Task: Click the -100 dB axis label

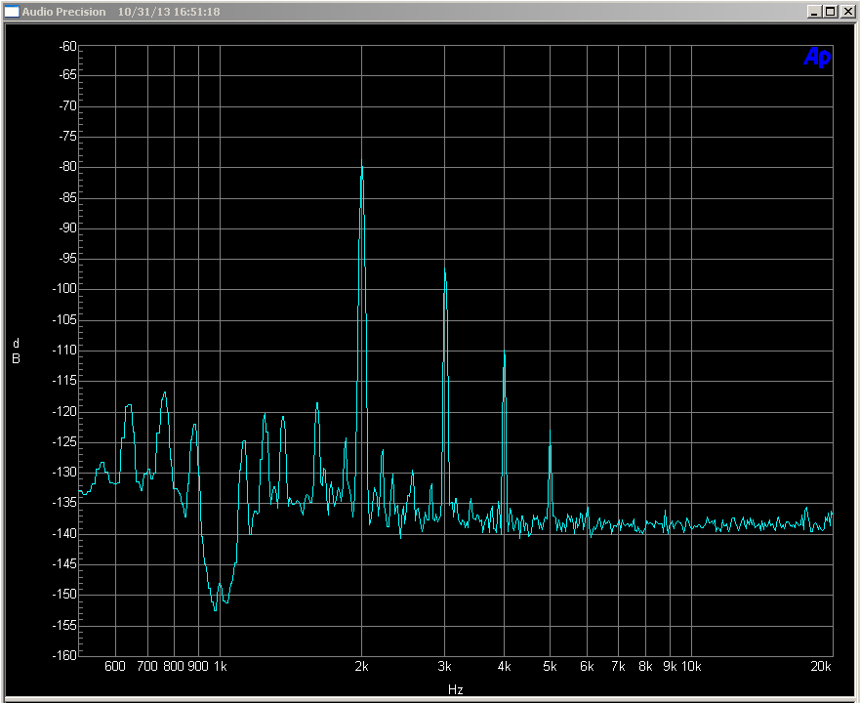Action: click(64, 288)
